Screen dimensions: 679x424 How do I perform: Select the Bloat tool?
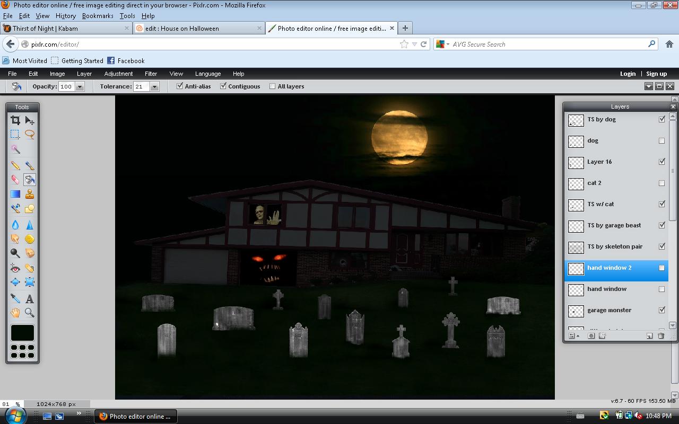15,282
